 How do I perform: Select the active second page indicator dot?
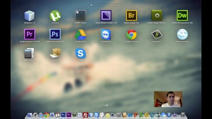(x=107, y=105)
